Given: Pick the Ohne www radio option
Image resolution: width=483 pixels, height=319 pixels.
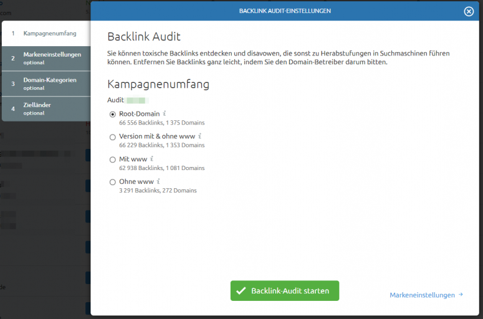Looking at the screenshot, I should pos(113,182).
